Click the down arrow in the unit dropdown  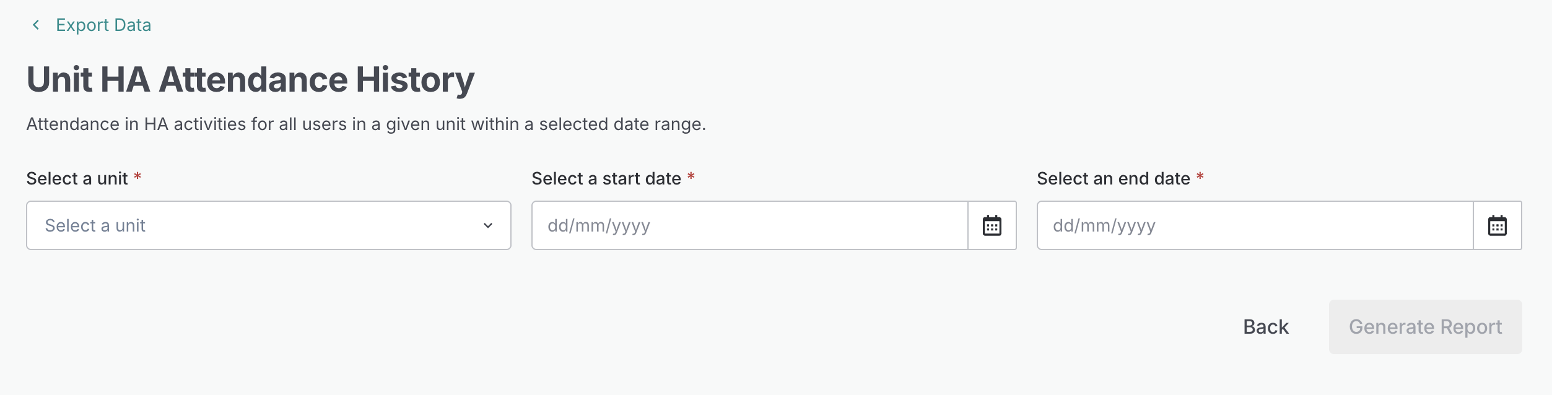(488, 225)
